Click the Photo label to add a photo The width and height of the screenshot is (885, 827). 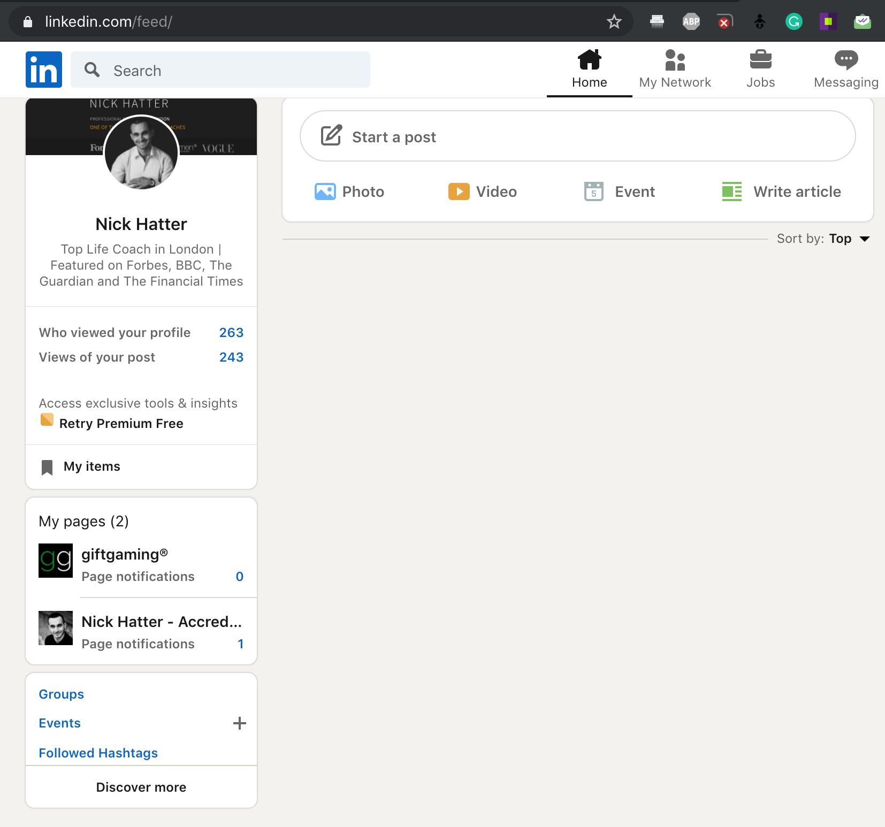[x=363, y=192]
